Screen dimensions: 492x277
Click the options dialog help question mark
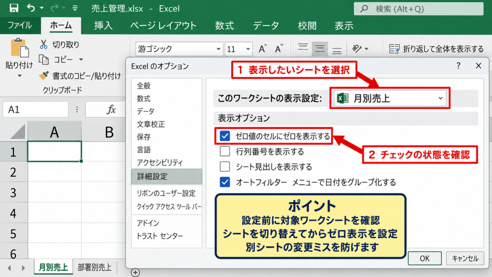point(458,66)
